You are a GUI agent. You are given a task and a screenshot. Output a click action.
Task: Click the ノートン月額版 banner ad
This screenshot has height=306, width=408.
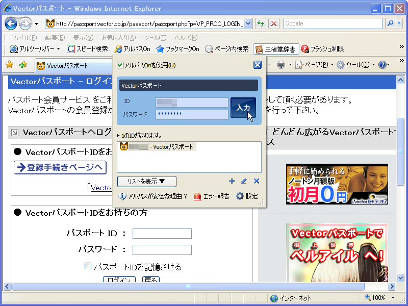pos(337,184)
